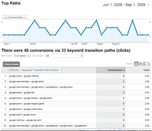Click the Aug 4 peak data point
152x131 pixels.
[x=96, y=21]
